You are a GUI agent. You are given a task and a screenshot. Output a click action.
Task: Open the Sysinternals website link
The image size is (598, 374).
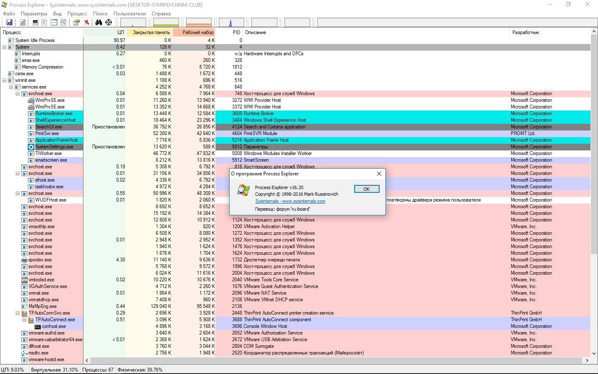290,201
